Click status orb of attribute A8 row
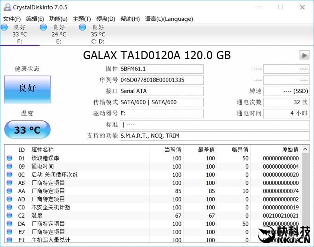The width and height of the screenshot is (314, 247). (9, 183)
